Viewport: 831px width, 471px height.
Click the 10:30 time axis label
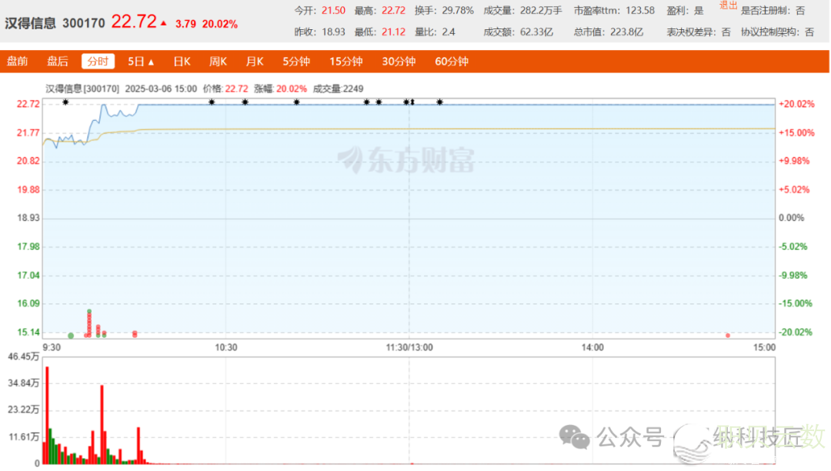click(x=225, y=348)
